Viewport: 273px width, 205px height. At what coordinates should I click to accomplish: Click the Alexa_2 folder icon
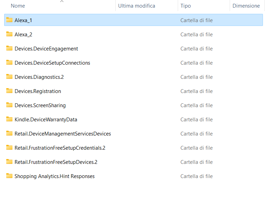click(9, 34)
